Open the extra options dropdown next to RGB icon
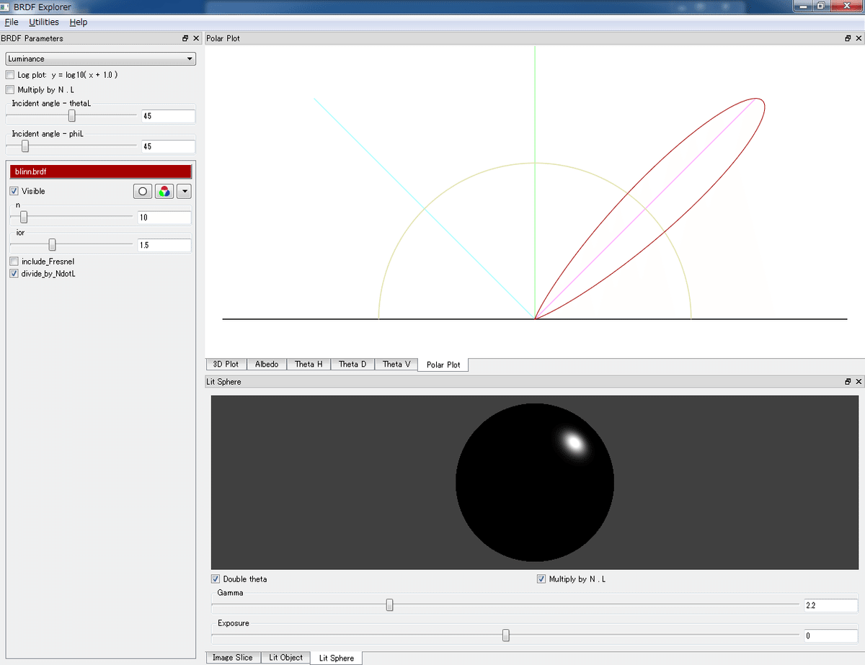 point(182,191)
